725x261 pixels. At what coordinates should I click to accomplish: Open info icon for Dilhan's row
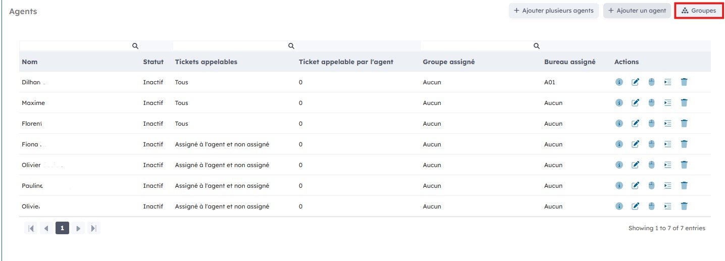(619, 82)
